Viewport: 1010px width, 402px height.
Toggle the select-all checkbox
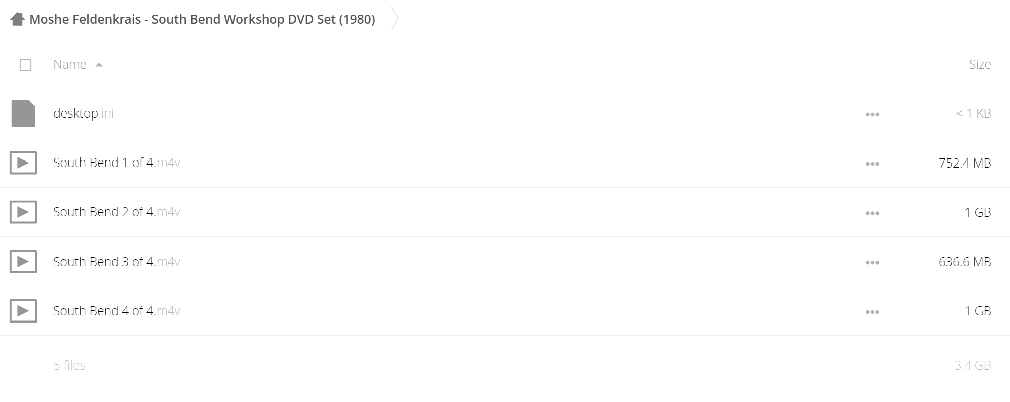tap(25, 65)
